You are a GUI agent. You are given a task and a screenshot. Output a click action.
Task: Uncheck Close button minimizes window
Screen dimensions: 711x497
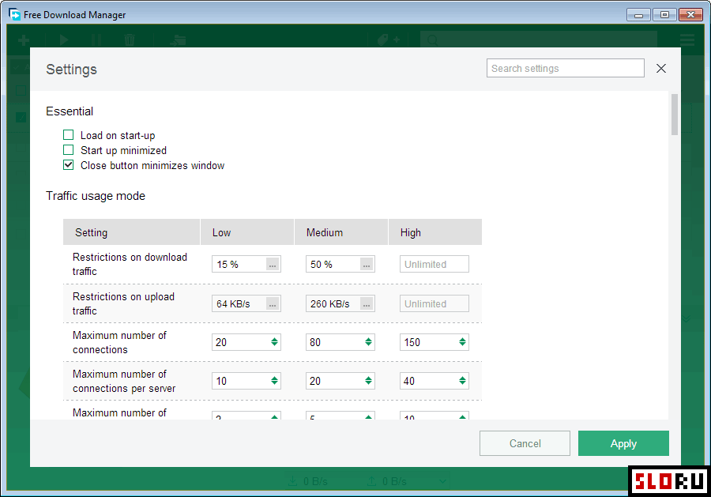(68, 165)
